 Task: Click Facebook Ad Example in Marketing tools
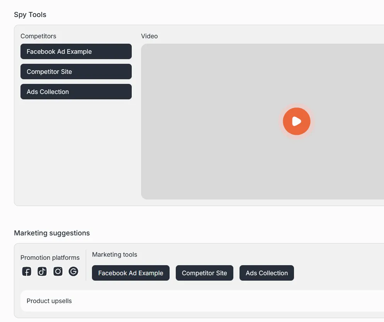[x=131, y=273]
